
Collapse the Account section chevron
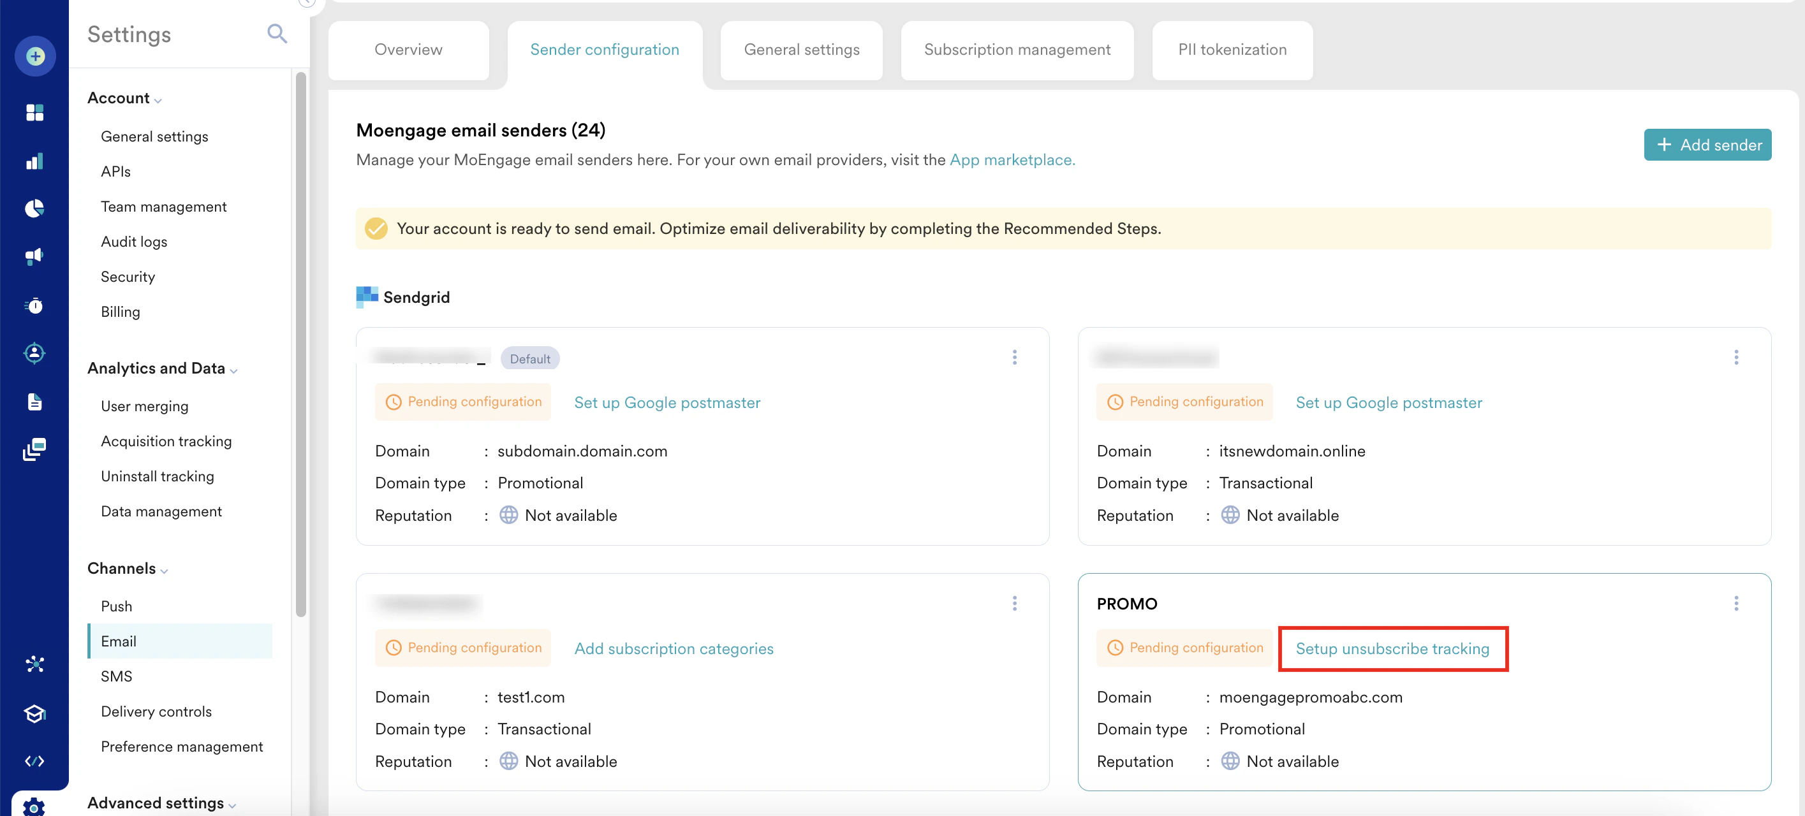click(159, 99)
